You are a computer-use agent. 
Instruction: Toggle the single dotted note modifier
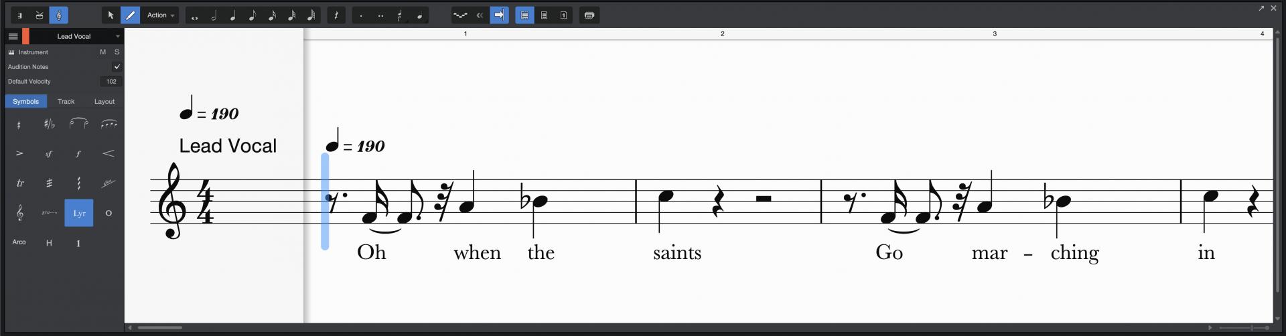coord(362,15)
